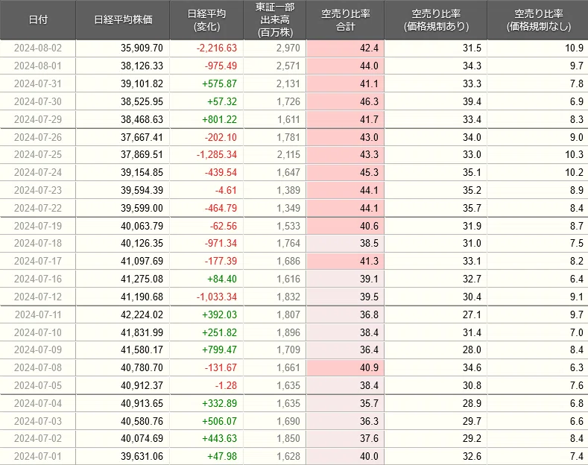The height and width of the screenshot is (465, 588).
Task: Select the date 2024-07-08
Action: click(38, 367)
